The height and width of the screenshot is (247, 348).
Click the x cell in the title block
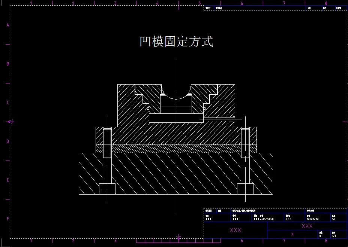pos(292,234)
